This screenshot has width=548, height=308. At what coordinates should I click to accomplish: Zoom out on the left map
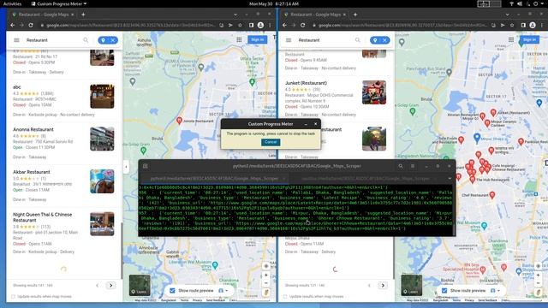tap(266, 283)
